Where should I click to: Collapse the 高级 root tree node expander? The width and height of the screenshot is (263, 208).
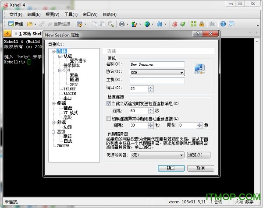tap(53, 132)
